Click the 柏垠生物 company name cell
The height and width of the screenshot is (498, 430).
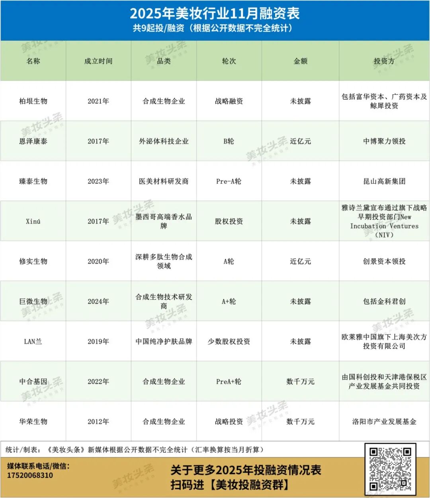[33, 101]
